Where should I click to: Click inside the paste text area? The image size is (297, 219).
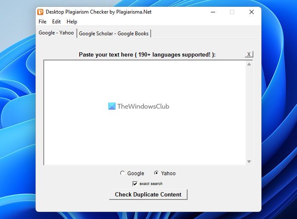[145, 113]
